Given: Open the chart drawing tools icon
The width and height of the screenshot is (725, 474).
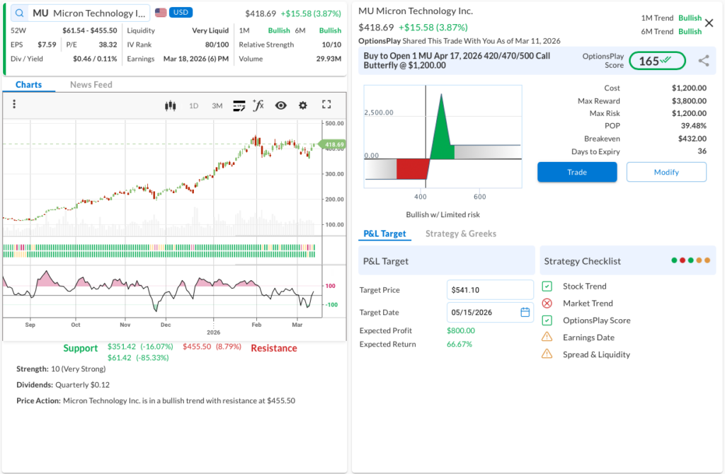Looking at the screenshot, I should pyautogui.click(x=239, y=105).
